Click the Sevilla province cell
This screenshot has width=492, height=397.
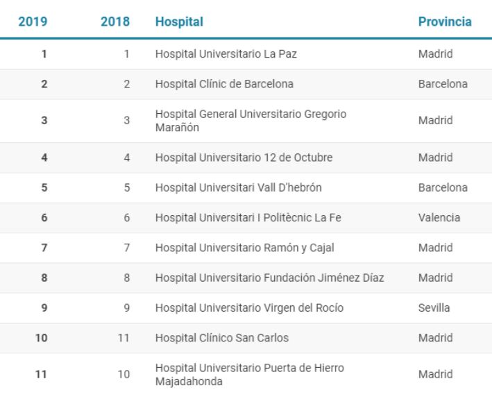pos(434,308)
